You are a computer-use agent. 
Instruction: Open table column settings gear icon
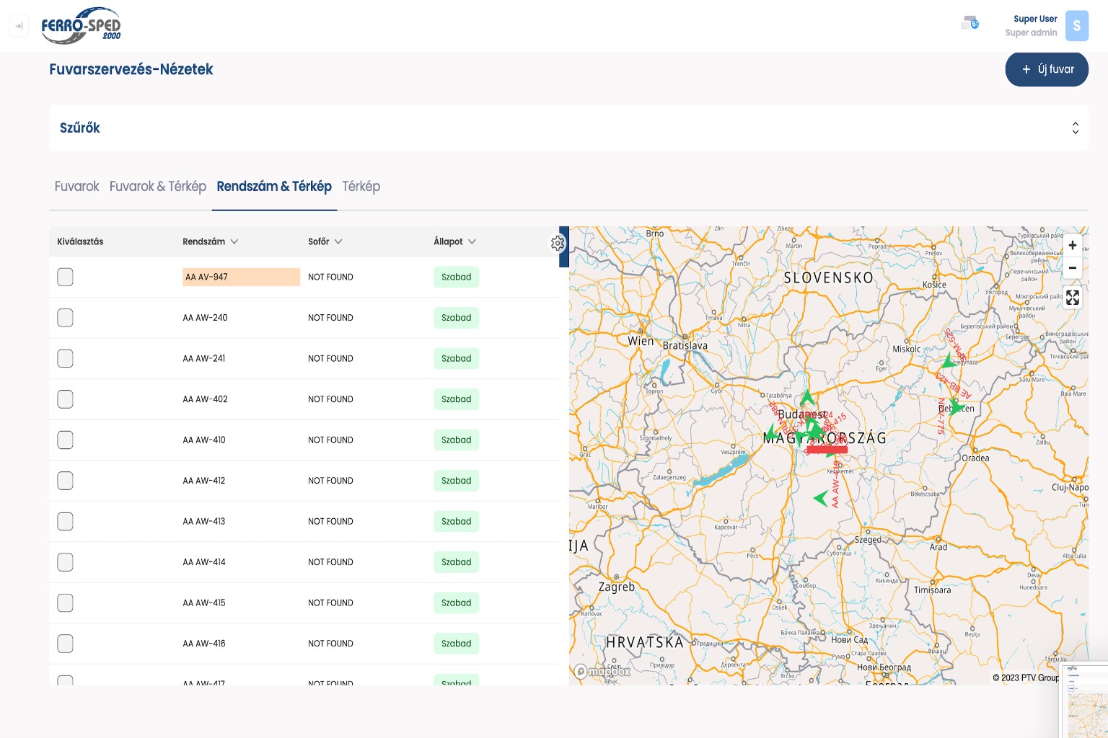[x=558, y=244]
